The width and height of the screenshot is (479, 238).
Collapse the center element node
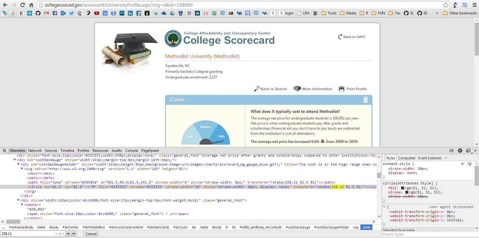click(22, 205)
